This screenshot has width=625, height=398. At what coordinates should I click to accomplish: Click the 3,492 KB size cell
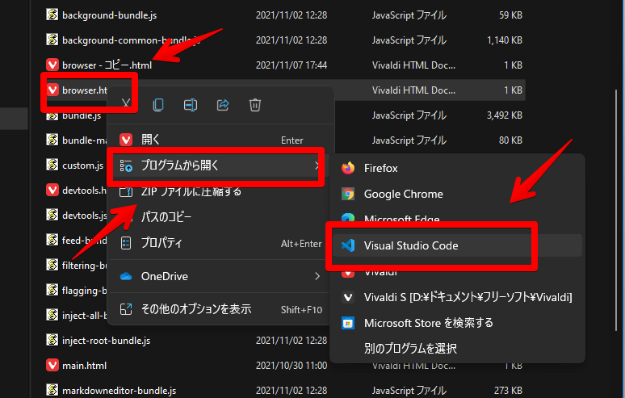coord(504,115)
